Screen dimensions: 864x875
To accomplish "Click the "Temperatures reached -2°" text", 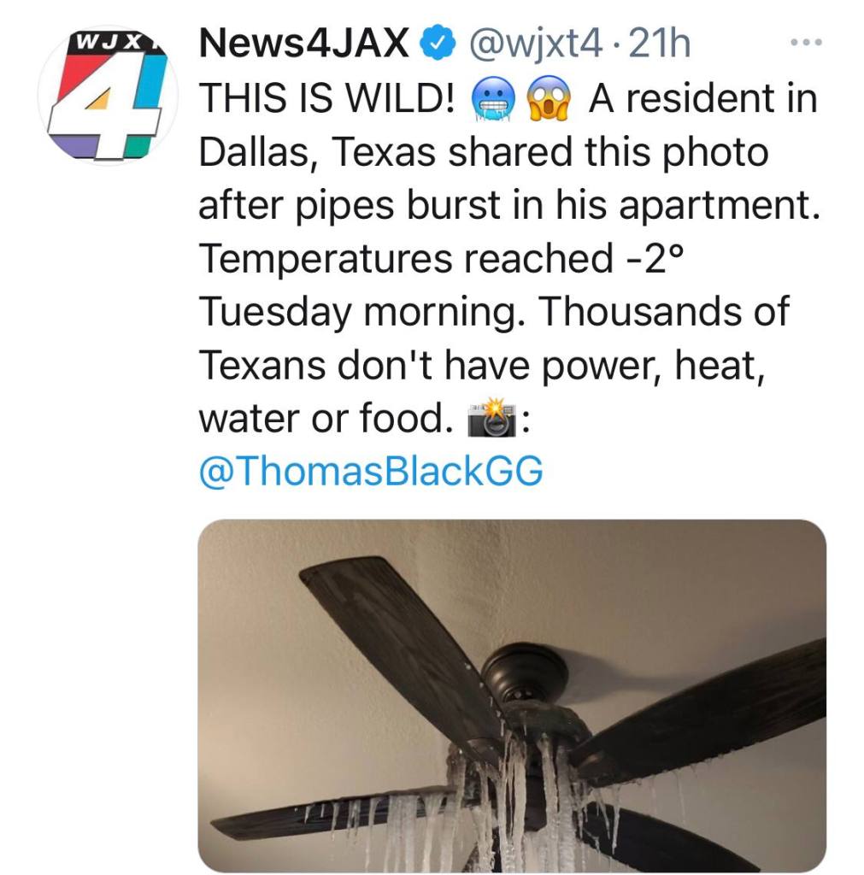I will click(x=441, y=258).
